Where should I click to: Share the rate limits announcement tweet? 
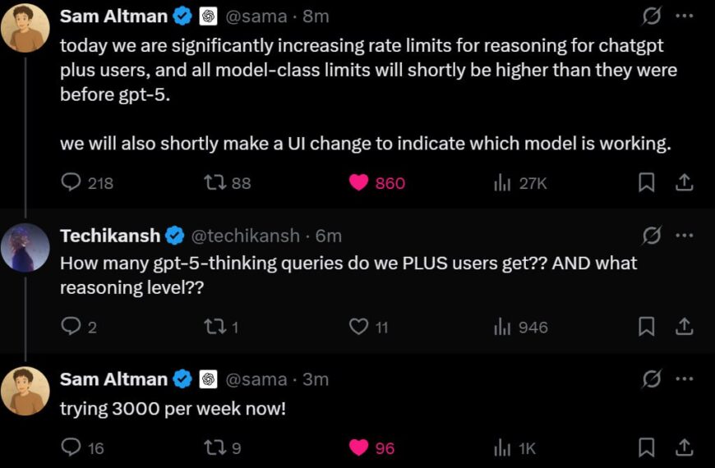click(x=684, y=183)
